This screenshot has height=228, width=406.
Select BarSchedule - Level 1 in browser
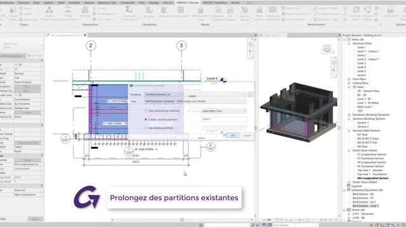[365, 206]
